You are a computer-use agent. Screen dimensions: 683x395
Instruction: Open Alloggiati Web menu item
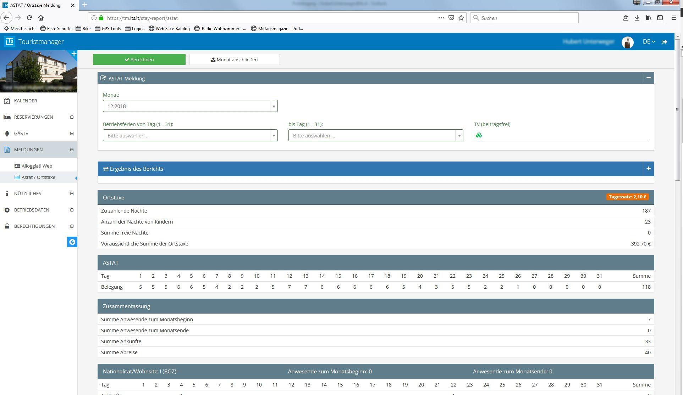click(x=37, y=166)
